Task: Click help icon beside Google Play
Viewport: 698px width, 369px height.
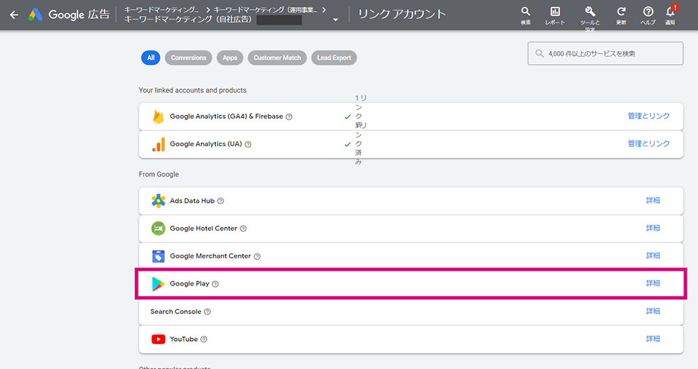Action: (x=215, y=284)
